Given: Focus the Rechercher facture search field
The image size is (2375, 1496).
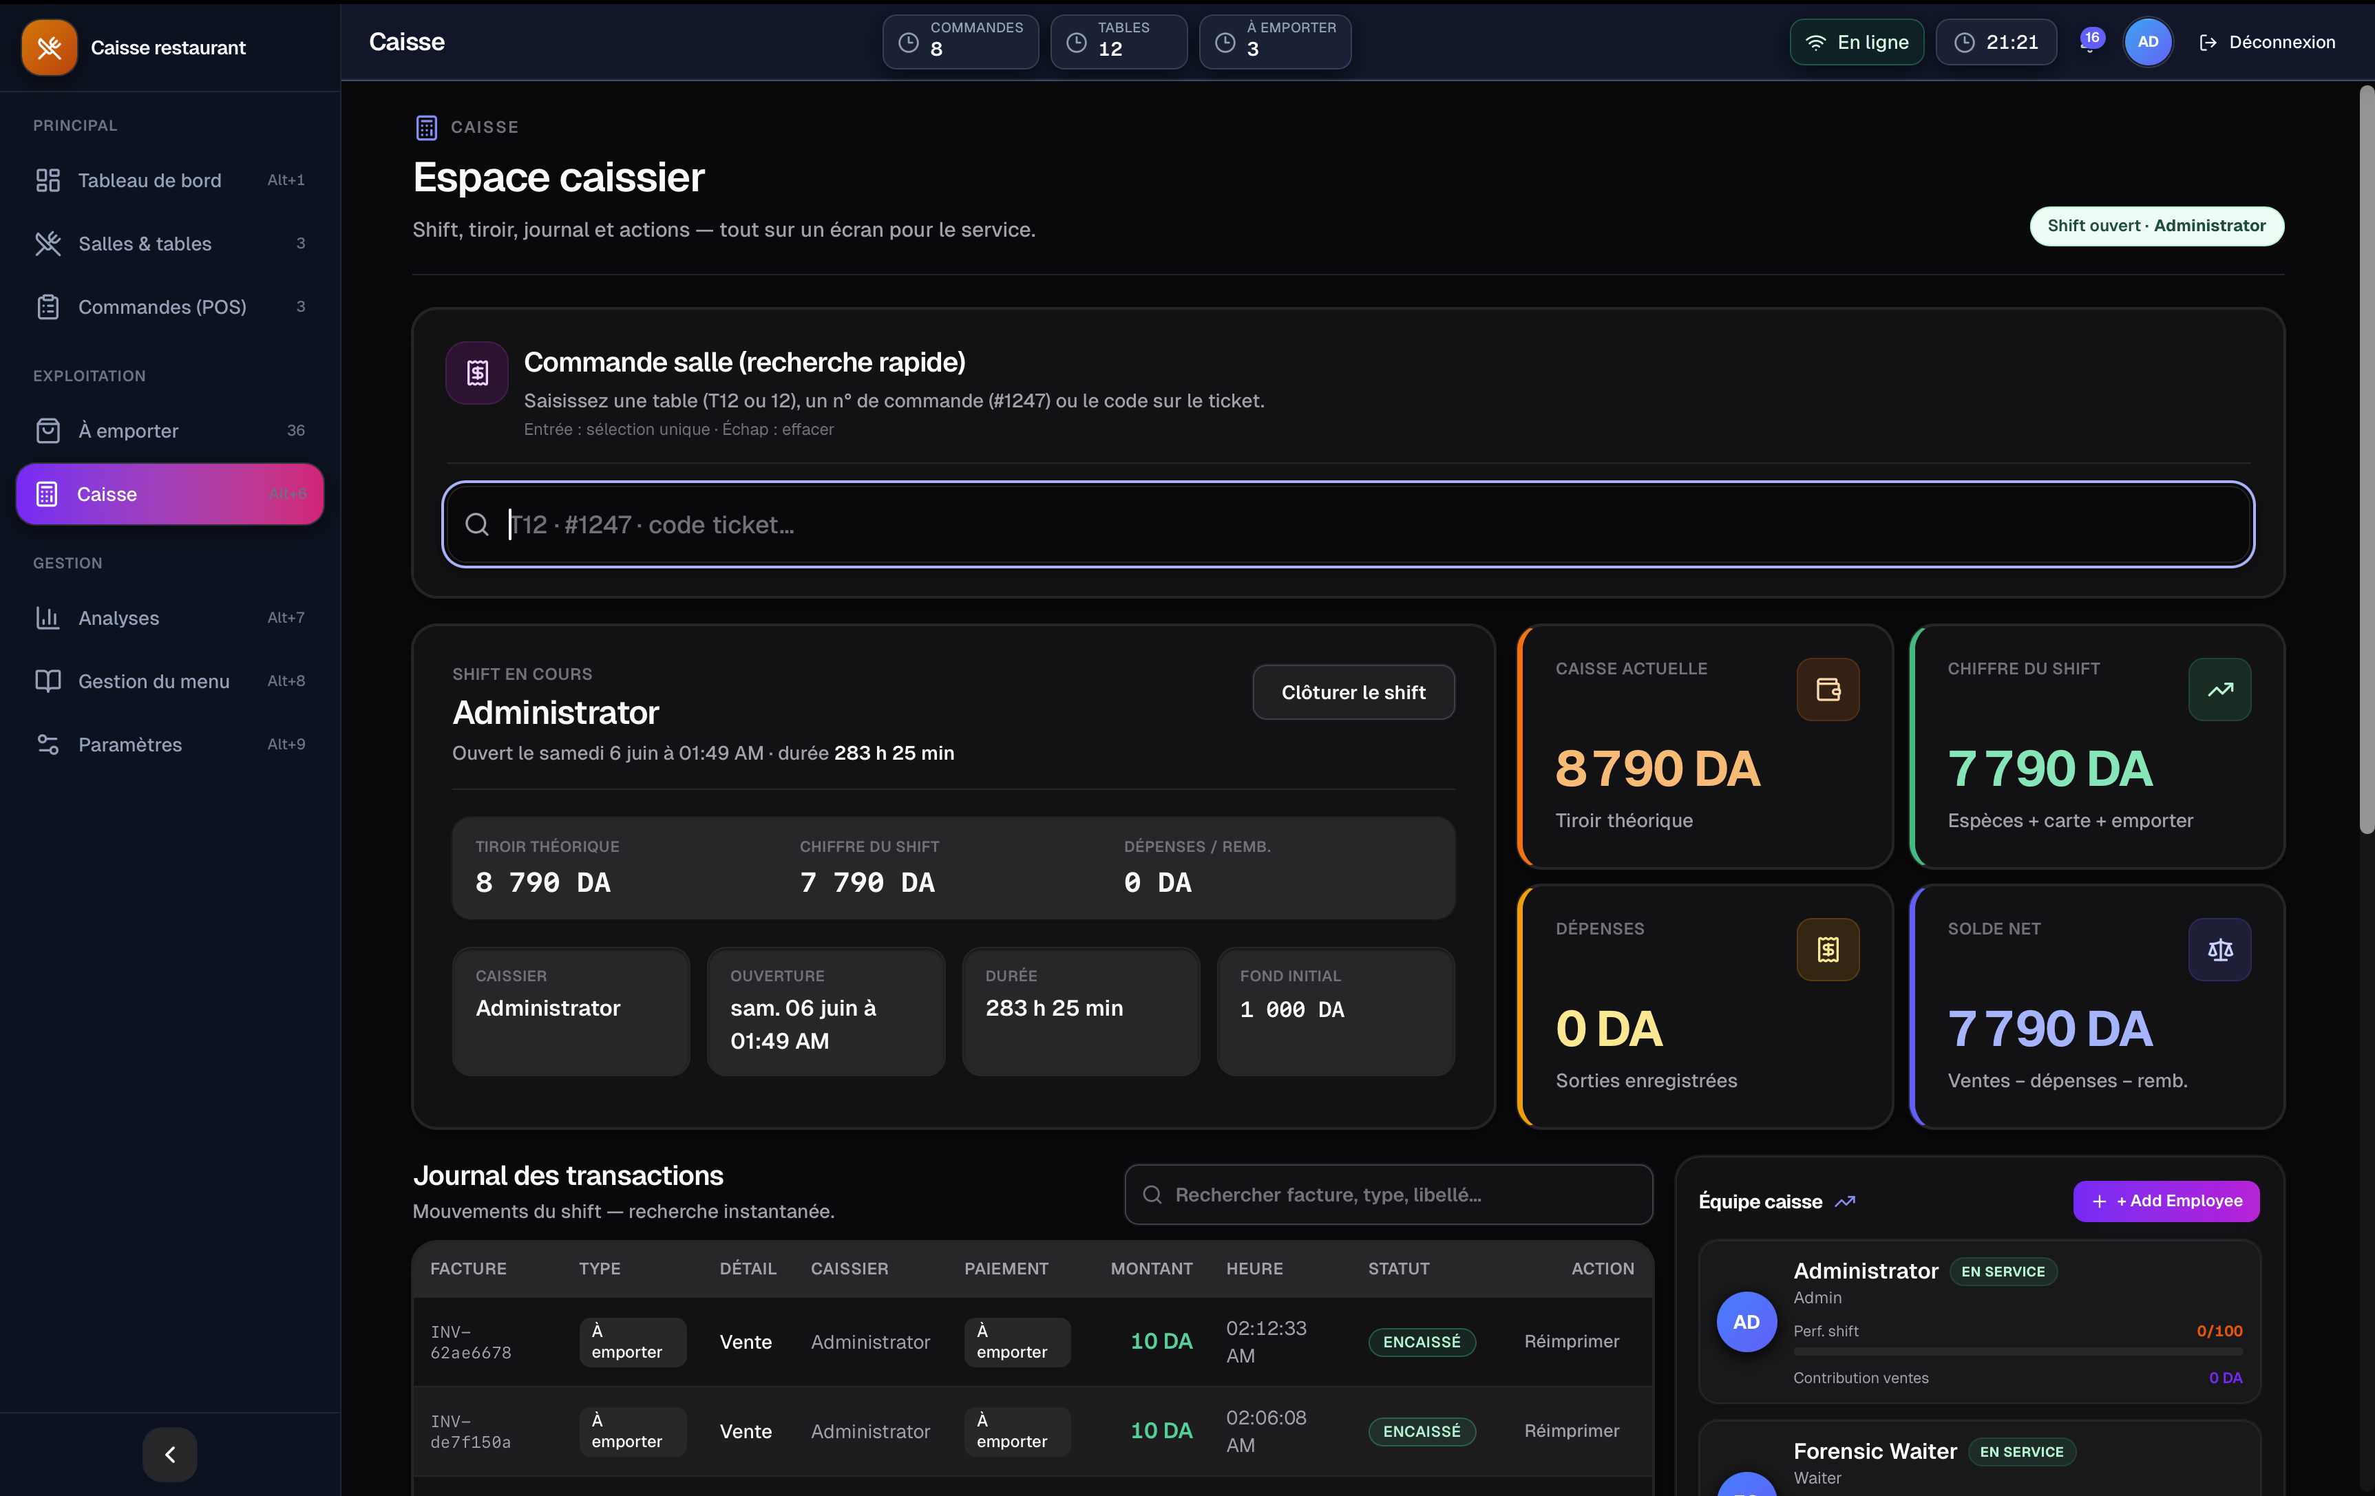Looking at the screenshot, I should pos(1389,1195).
